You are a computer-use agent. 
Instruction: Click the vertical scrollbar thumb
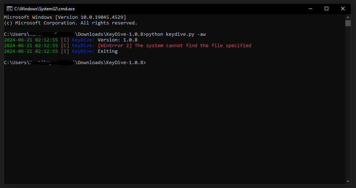(348, 23)
